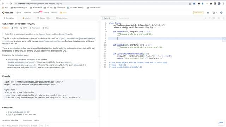This screenshot has height=127, width=226.
Task: Switch to the Solution tab
Action: 26,18
